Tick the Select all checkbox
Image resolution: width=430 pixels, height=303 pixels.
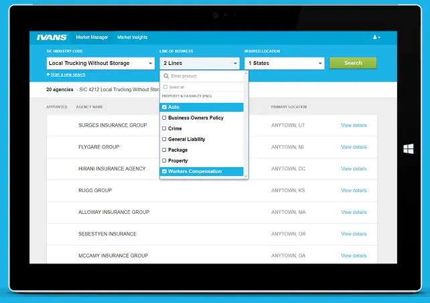pyautogui.click(x=165, y=87)
